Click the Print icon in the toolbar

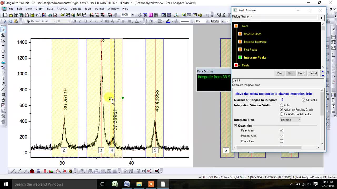coord(140,15)
